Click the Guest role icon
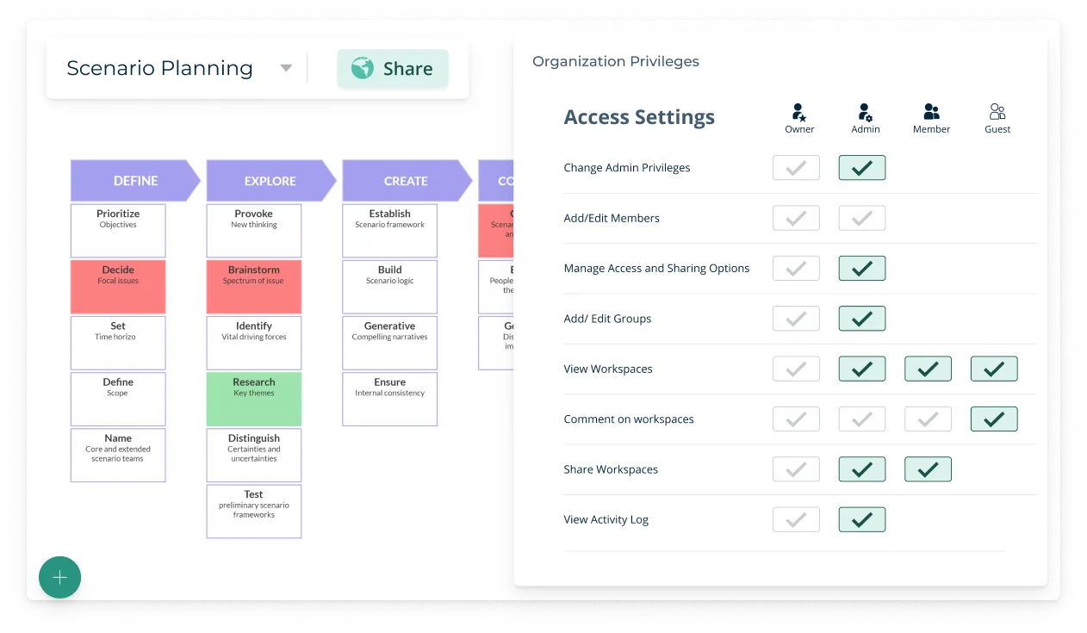This screenshot has height=633, width=1087. click(x=997, y=112)
